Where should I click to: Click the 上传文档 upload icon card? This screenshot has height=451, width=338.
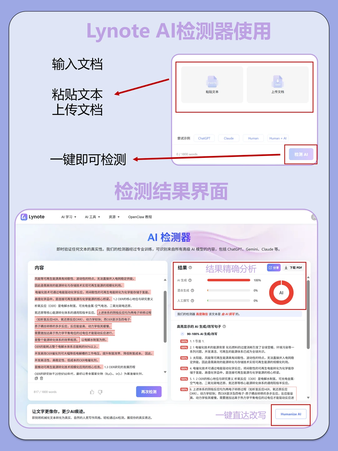(278, 85)
